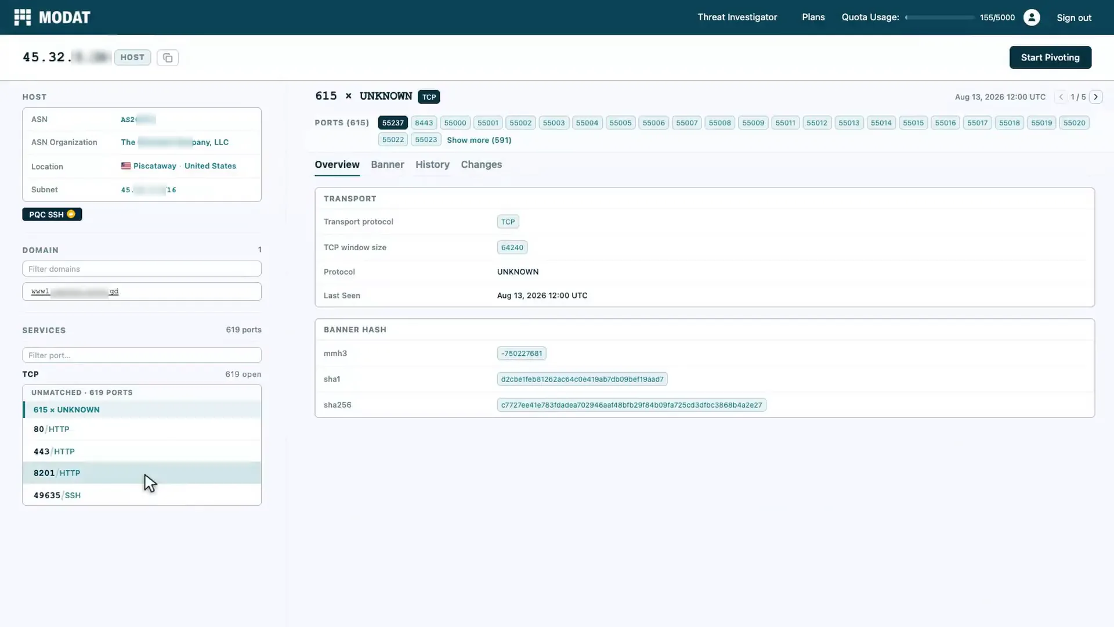The image size is (1114, 627).
Task: Select port 55012 chip
Action: pyautogui.click(x=817, y=122)
